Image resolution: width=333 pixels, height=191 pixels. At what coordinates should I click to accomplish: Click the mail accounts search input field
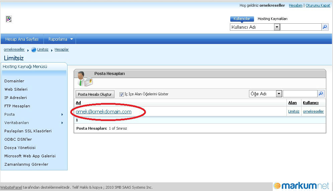[300, 94]
